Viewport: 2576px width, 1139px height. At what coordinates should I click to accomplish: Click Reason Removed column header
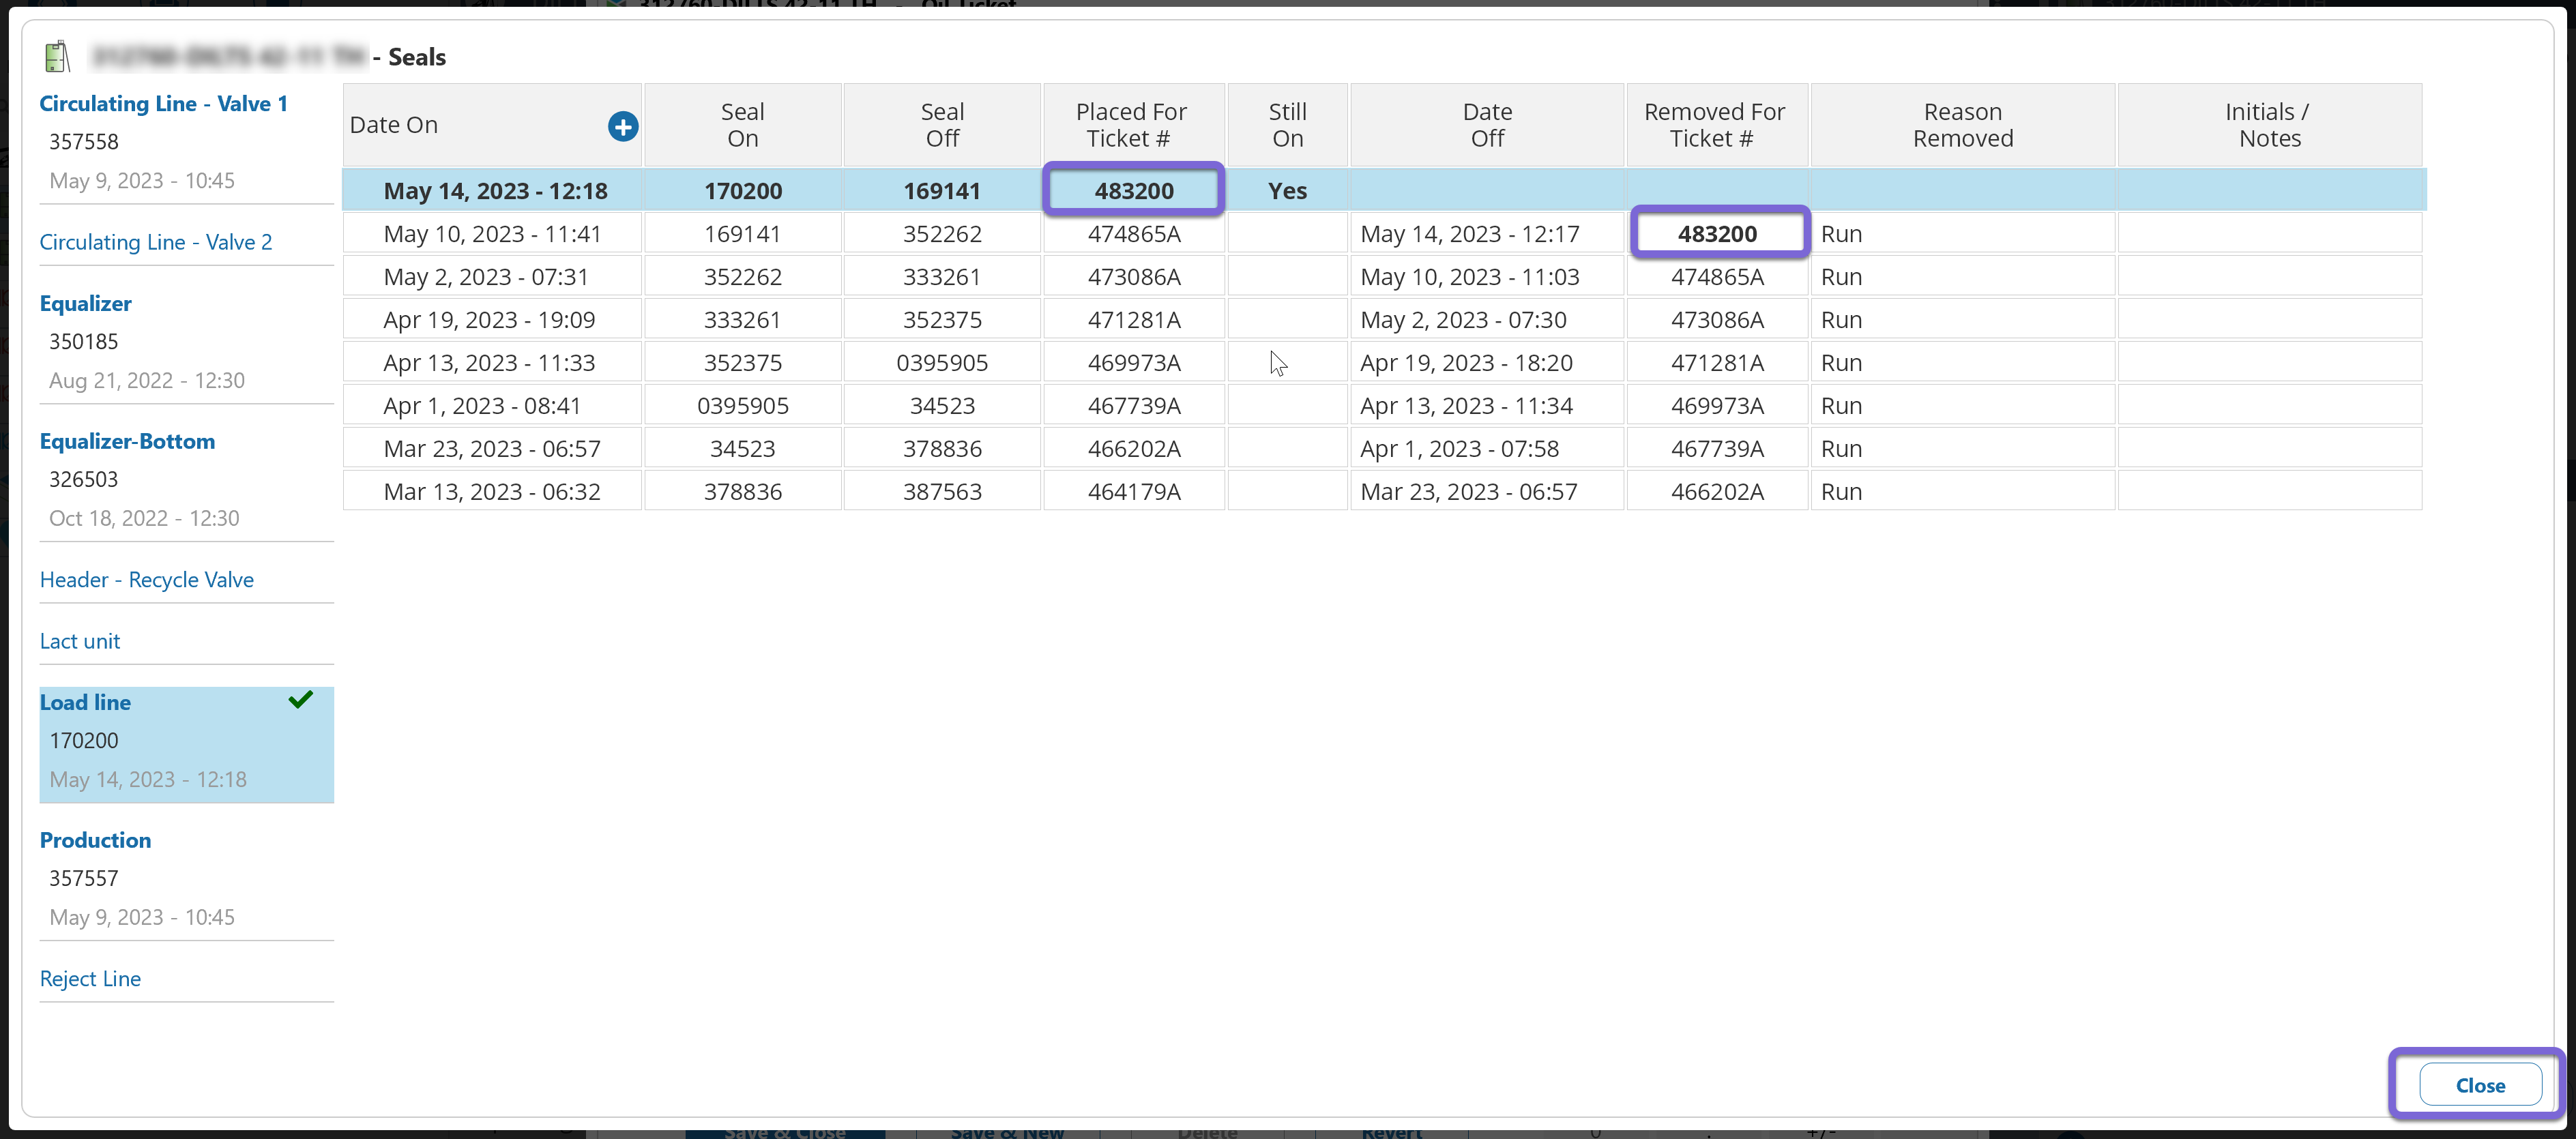click(1962, 125)
